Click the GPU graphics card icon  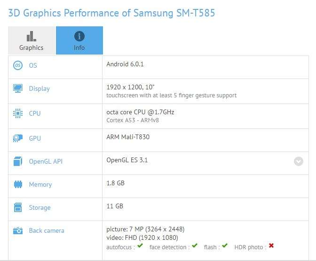pyautogui.click(x=18, y=138)
